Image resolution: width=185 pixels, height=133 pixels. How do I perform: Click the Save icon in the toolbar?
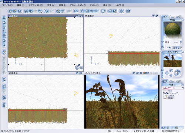20,11
